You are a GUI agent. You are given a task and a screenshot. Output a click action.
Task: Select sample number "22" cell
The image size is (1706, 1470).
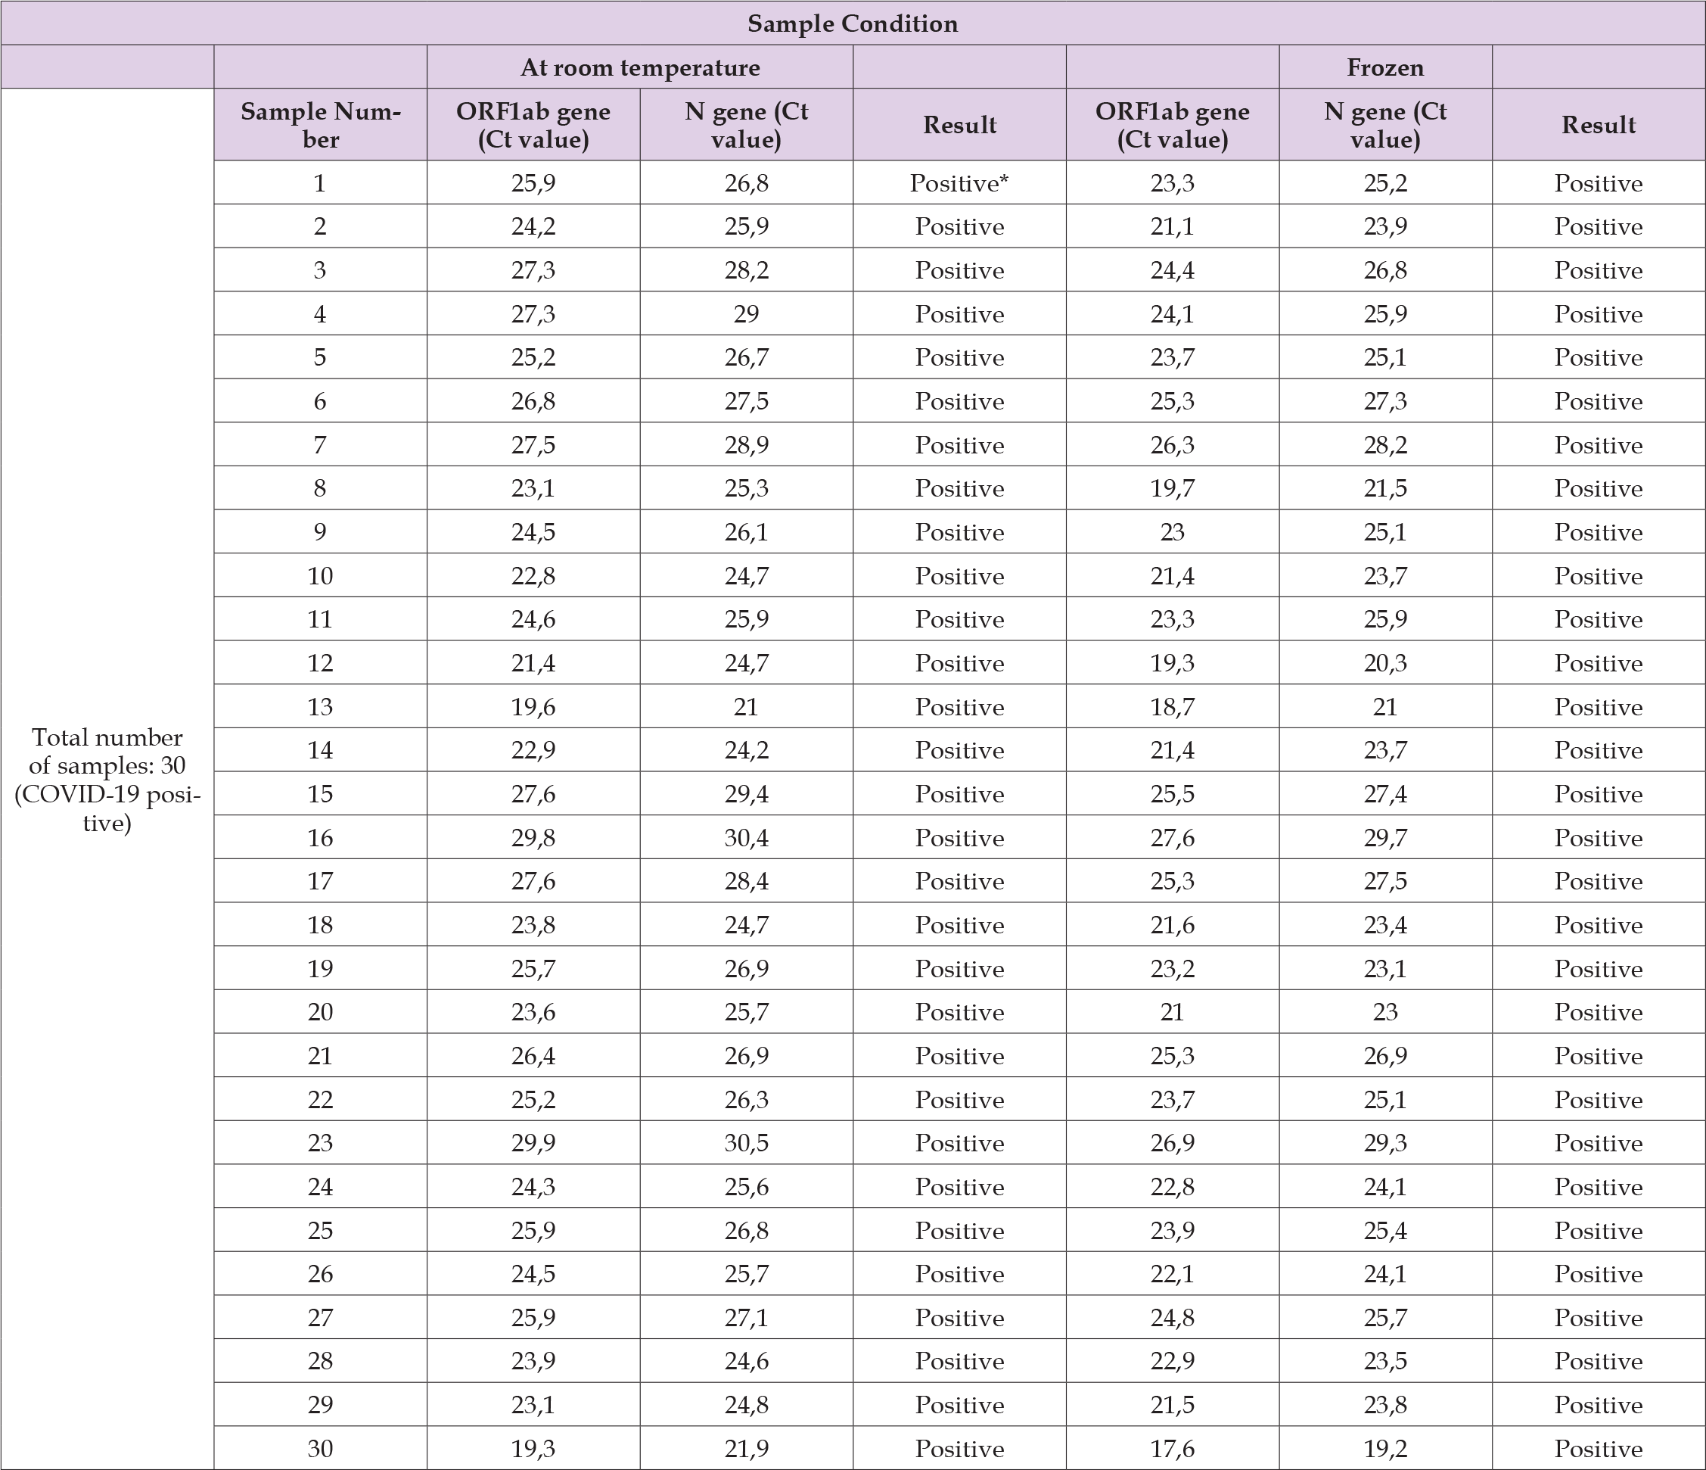pos(319,1100)
